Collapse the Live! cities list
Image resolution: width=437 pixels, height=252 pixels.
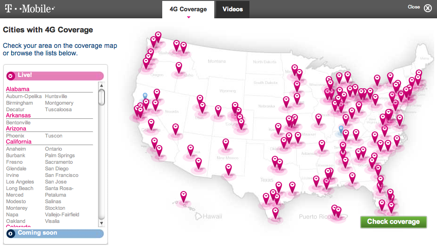click(x=11, y=76)
